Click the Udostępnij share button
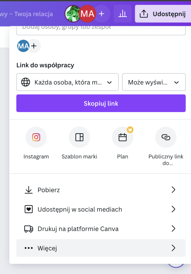The width and height of the screenshot is (191, 274). [x=163, y=14]
